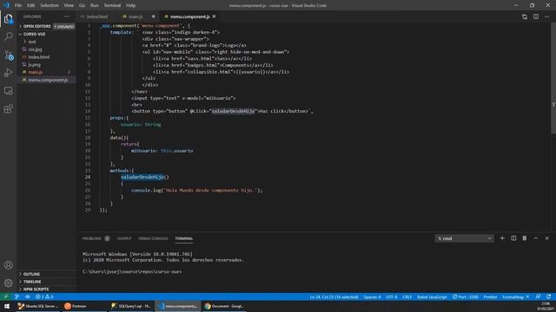This screenshot has width=556, height=312.
Task: Open editor more actions ellipsis
Action: [546, 16]
